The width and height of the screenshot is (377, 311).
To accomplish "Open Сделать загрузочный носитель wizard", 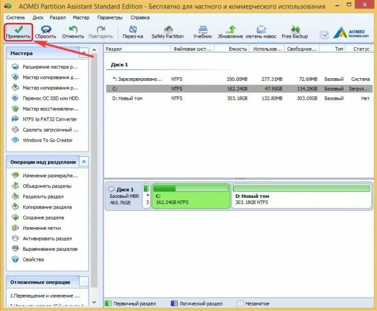I will click(x=45, y=130).
